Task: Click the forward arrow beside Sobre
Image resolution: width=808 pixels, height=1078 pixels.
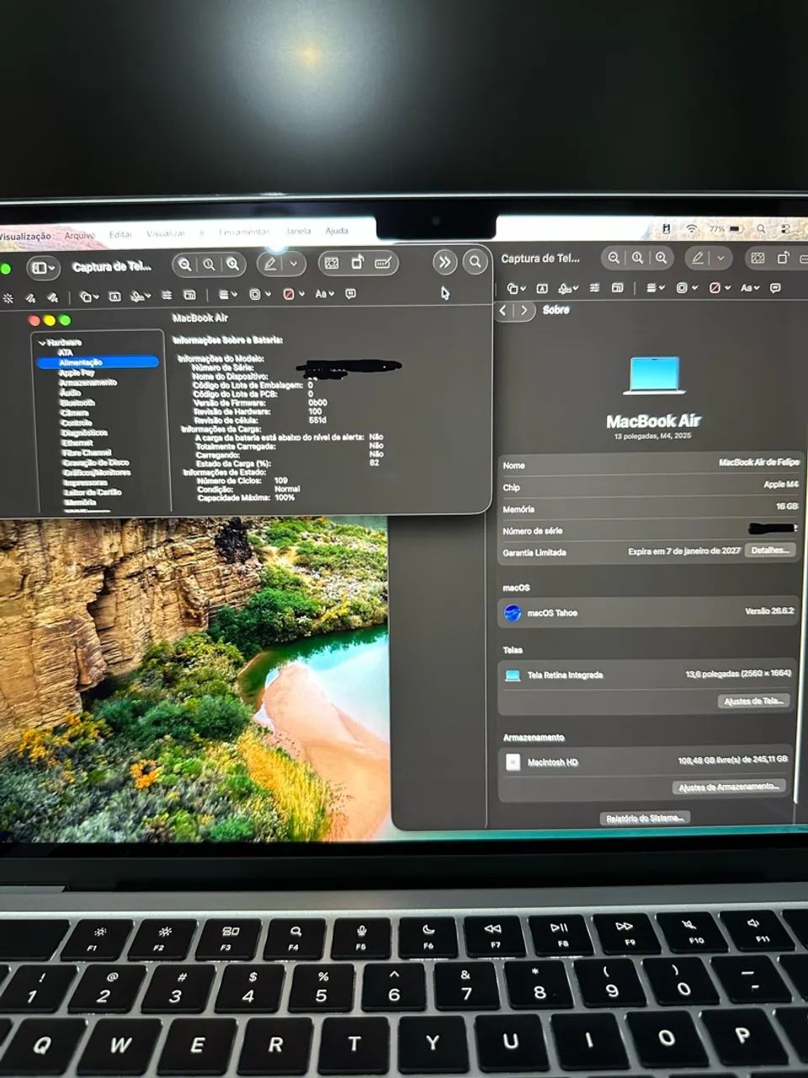Action: pyautogui.click(x=524, y=310)
